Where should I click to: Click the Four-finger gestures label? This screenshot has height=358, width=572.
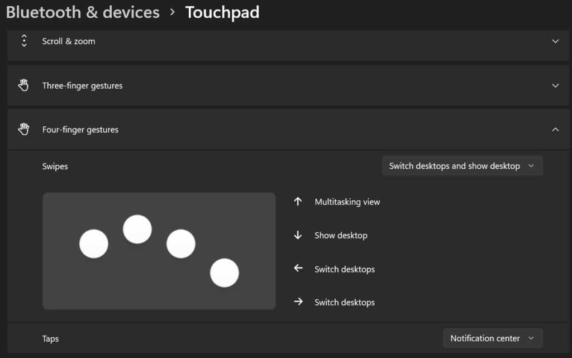80,130
